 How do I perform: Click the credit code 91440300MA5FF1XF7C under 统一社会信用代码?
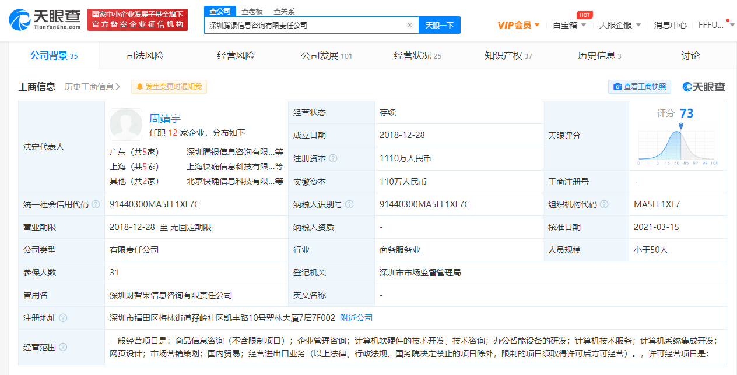[x=155, y=204]
